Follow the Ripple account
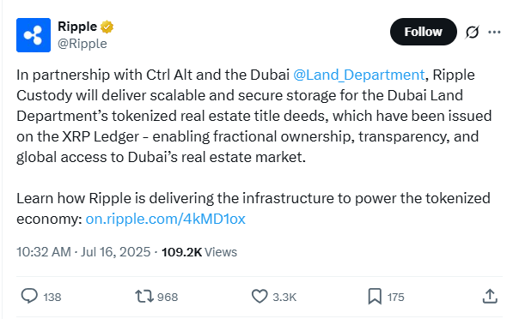The image size is (507, 319). [x=424, y=32]
